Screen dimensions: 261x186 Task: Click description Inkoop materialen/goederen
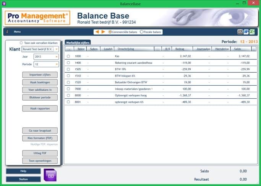coord(133,89)
